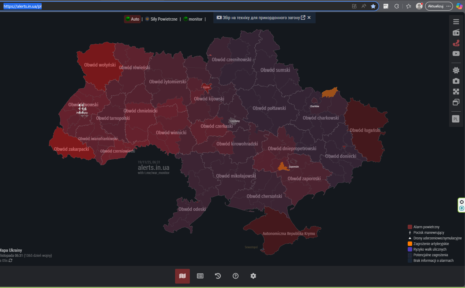Open the fundraiser banner link
This screenshot has width=465, height=288.
pos(261,18)
